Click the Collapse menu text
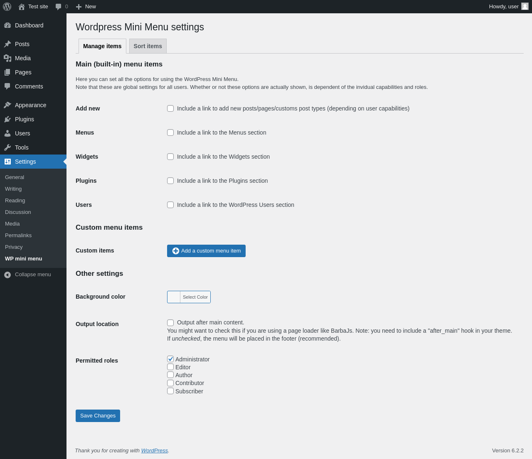The width and height of the screenshot is (532, 459). point(33,275)
